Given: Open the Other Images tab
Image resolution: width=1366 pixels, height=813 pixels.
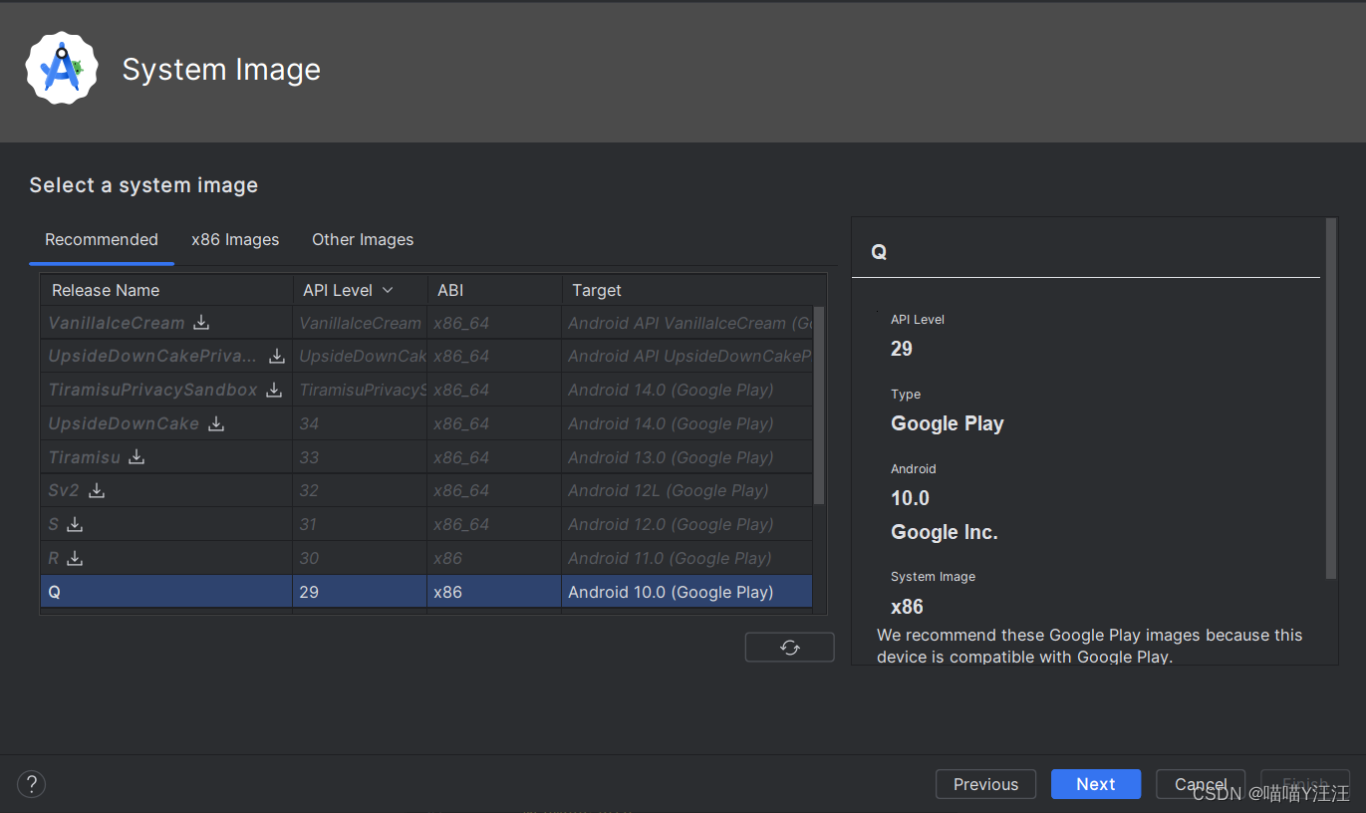Looking at the screenshot, I should pos(363,240).
